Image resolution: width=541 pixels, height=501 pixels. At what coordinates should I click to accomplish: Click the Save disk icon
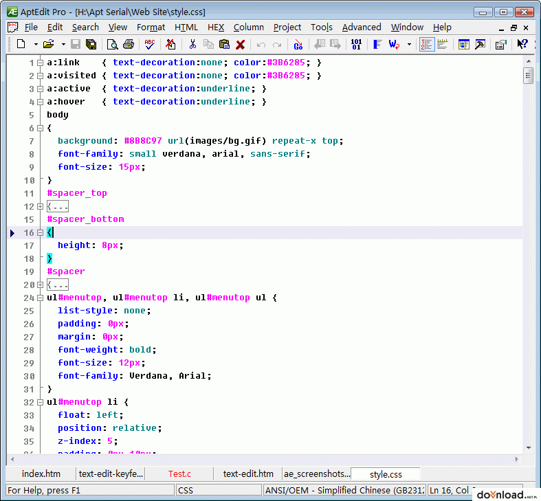(75, 44)
